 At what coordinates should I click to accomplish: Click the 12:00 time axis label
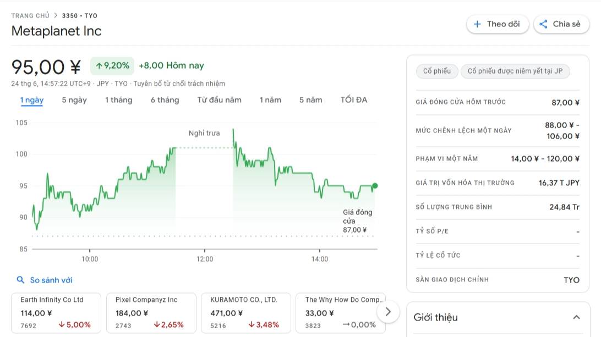[x=205, y=259]
